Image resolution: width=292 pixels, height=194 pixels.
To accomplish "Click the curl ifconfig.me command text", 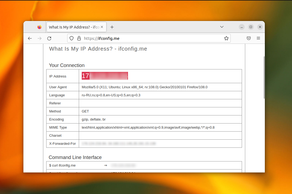I will (x=62, y=165).
